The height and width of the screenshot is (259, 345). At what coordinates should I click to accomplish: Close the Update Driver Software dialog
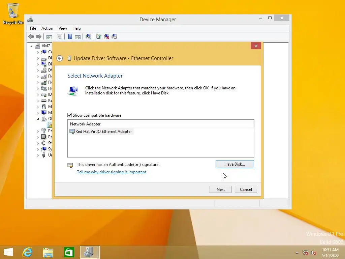[x=256, y=46]
